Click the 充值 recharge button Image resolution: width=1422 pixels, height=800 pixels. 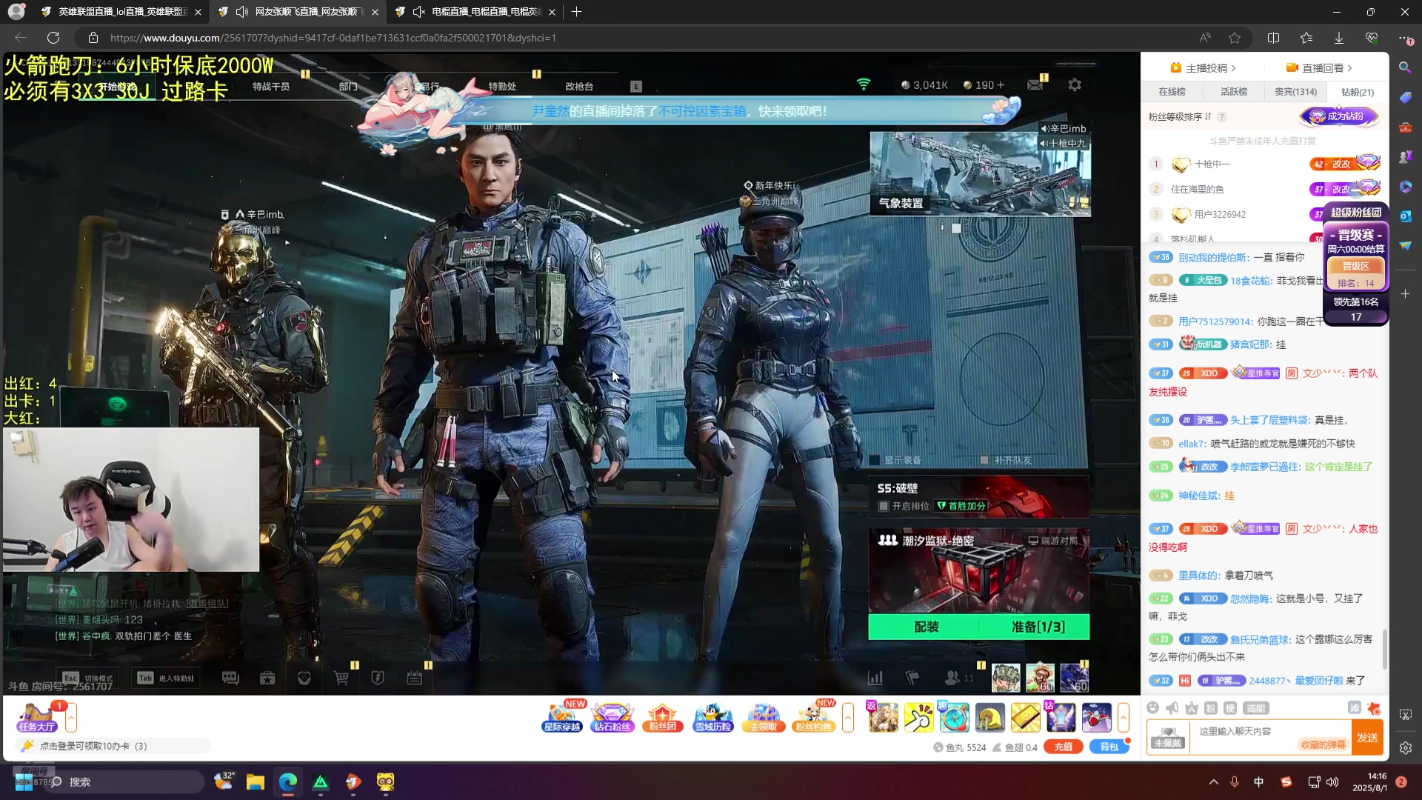click(1064, 747)
